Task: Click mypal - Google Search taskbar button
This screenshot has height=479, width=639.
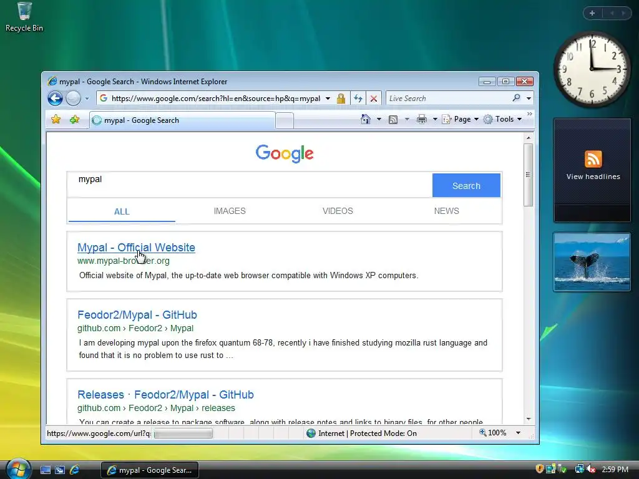Action: (x=150, y=470)
